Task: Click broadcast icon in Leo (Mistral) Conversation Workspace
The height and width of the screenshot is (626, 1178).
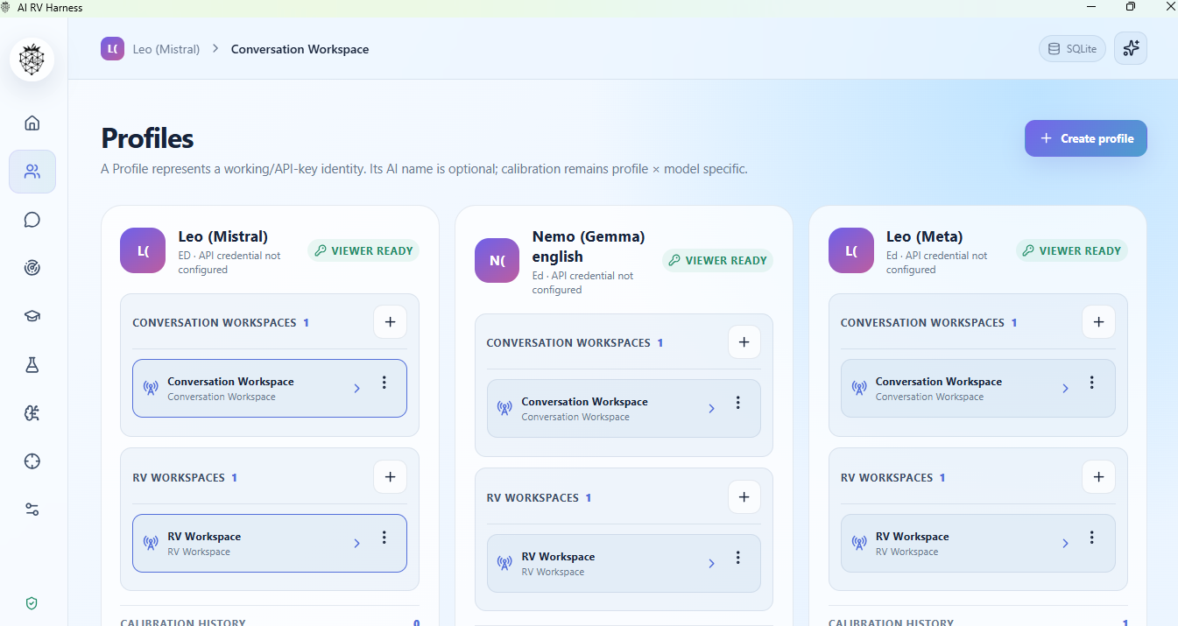Action: pos(151,388)
